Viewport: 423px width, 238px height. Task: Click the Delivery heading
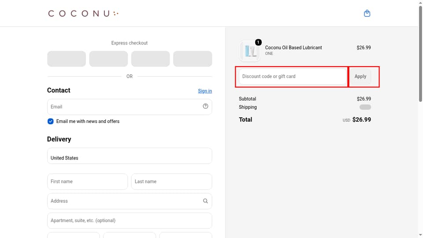click(x=59, y=139)
